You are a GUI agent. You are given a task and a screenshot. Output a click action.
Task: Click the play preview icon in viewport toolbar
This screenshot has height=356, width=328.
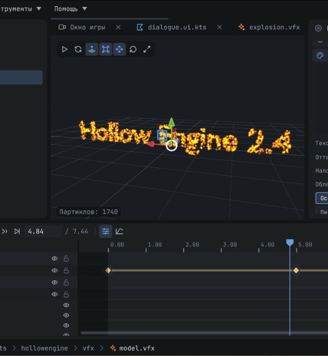tap(64, 49)
